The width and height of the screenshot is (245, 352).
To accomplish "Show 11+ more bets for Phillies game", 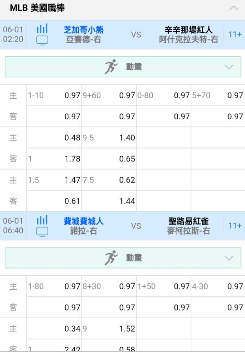I will point(235,226).
